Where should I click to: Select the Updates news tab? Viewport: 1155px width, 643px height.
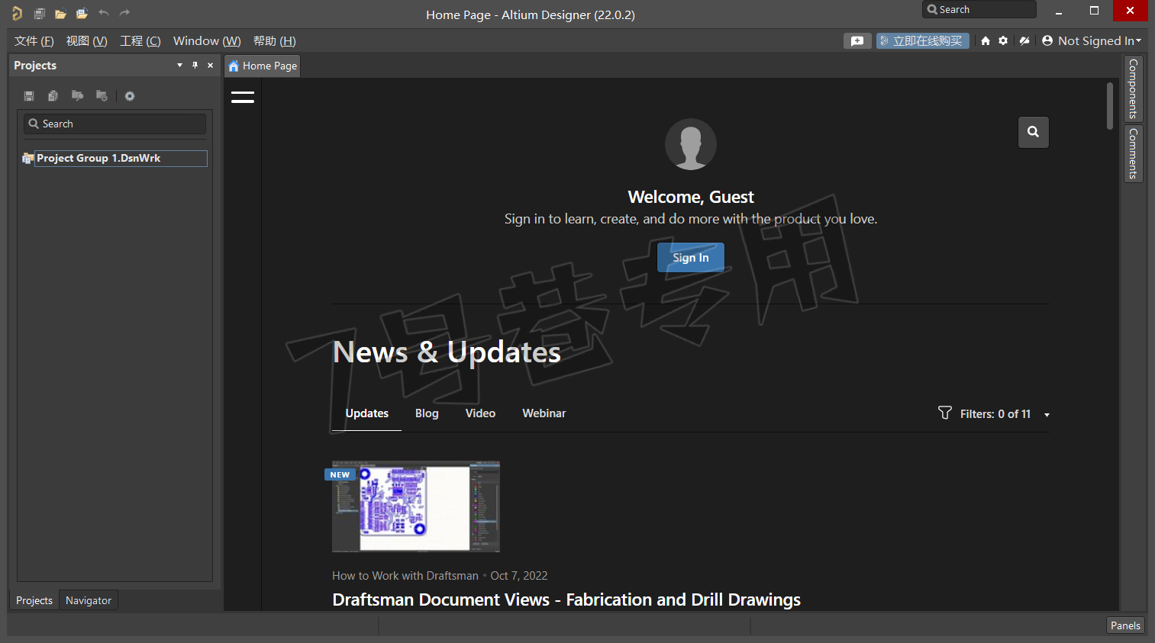pos(367,413)
